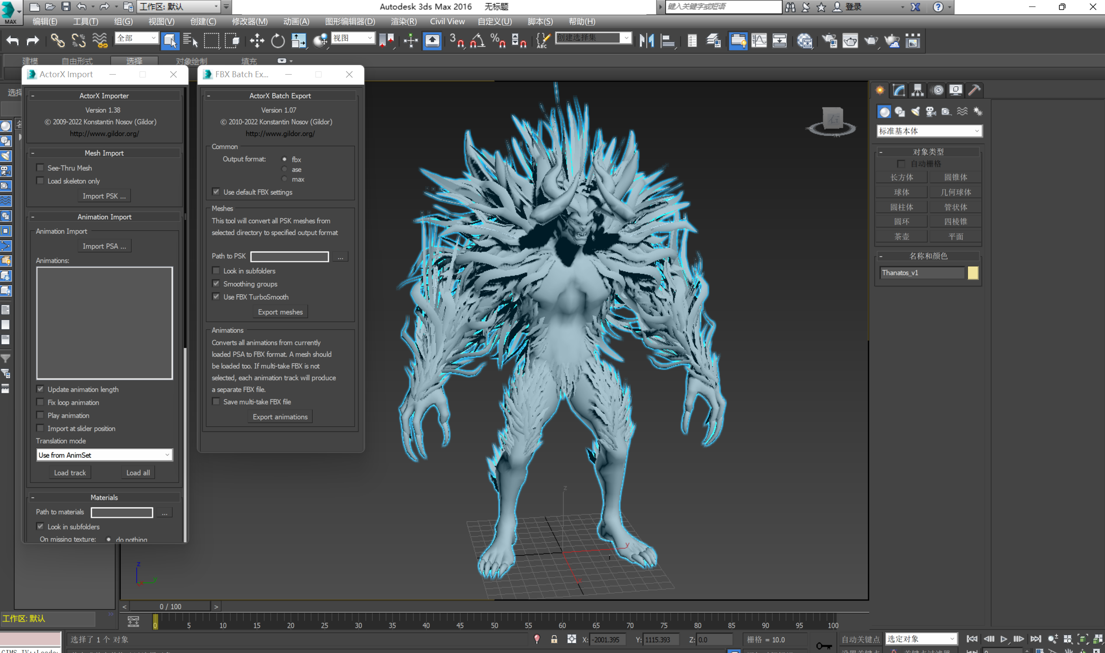1105x653 pixels.
Task: Click the Select Object tool
Action: pos(170,41)
